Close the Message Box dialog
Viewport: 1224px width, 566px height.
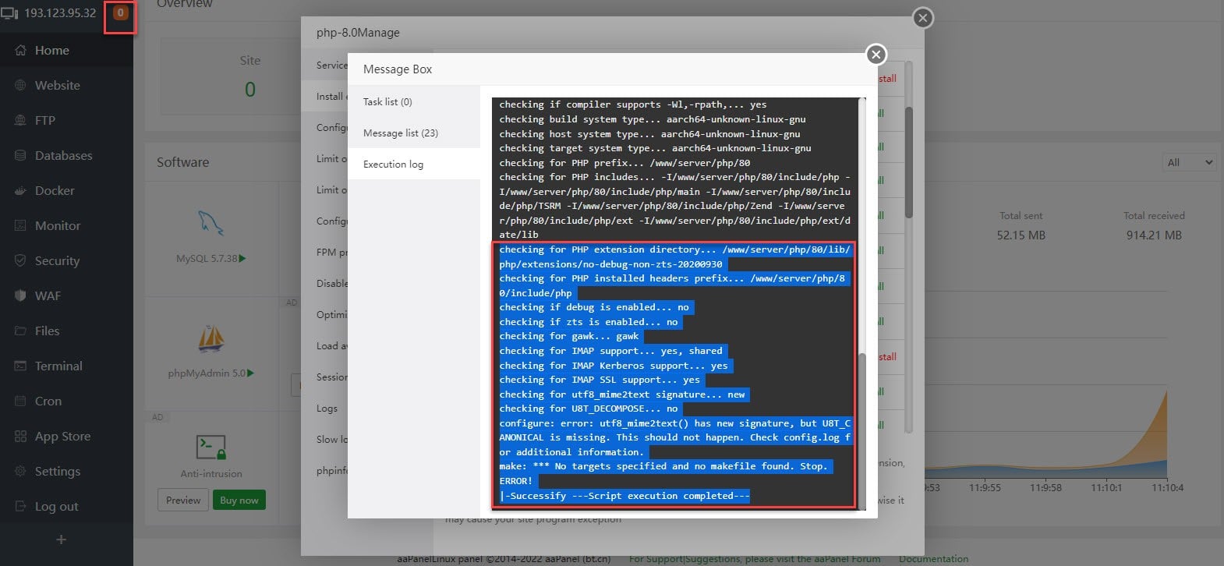click(876, 54)
